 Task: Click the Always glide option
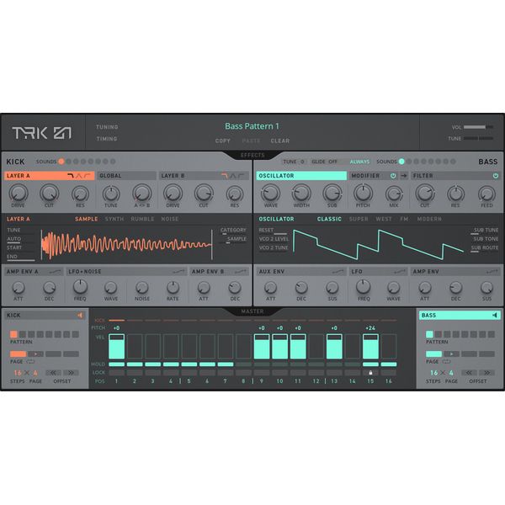[359, 162]
